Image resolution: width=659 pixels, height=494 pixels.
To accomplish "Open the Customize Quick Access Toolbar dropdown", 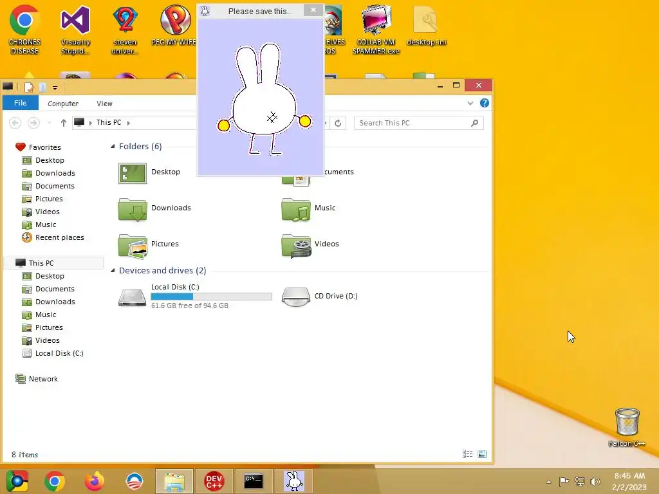I will coord(55,87).
